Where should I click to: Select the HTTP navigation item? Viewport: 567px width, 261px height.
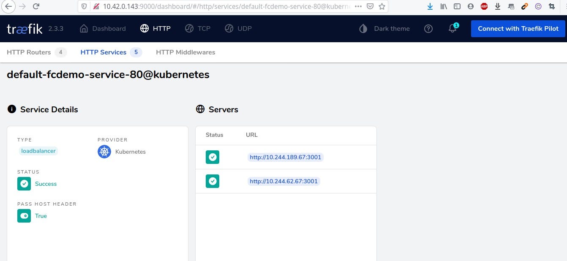pyautogui.click(x=155, y=29)
